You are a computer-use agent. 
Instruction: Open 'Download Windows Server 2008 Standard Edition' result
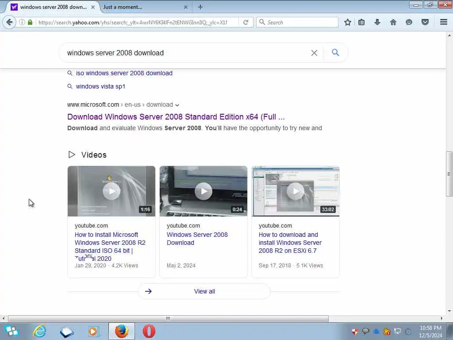click(176, 117)
